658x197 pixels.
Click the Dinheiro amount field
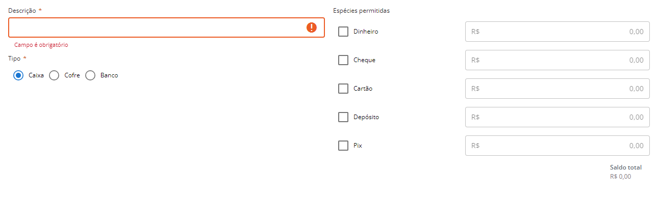(558, 32)
